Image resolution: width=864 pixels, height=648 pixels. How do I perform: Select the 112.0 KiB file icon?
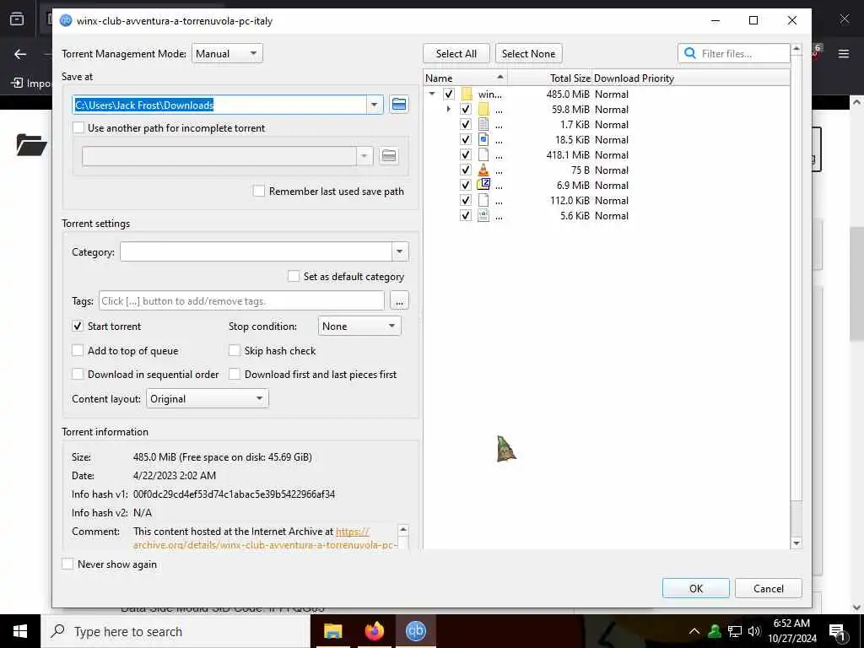[x=483, y=200]
